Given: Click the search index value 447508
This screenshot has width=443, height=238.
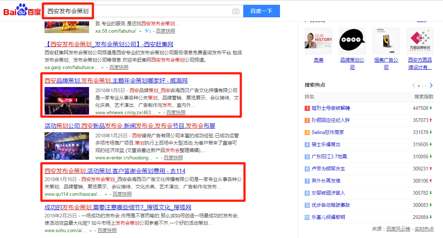Looking at the screenshot, I should pyautogui.click(x=421, y=108).
